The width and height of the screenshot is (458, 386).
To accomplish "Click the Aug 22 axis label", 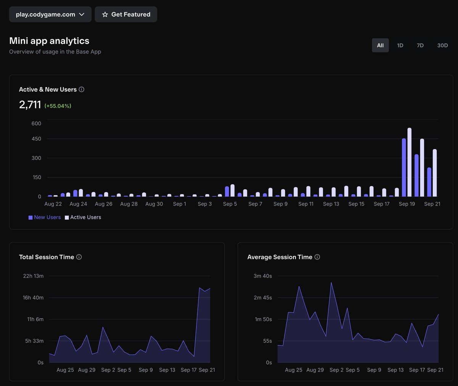I will (53, 204).
